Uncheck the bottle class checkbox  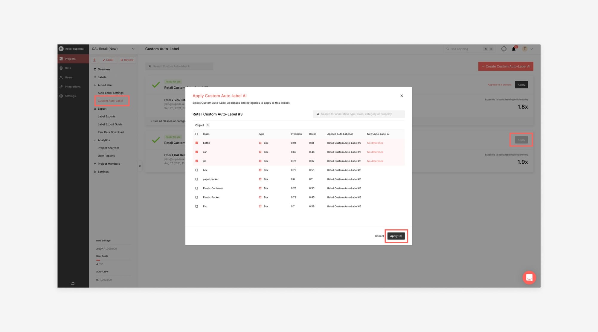tap(196, 143)
